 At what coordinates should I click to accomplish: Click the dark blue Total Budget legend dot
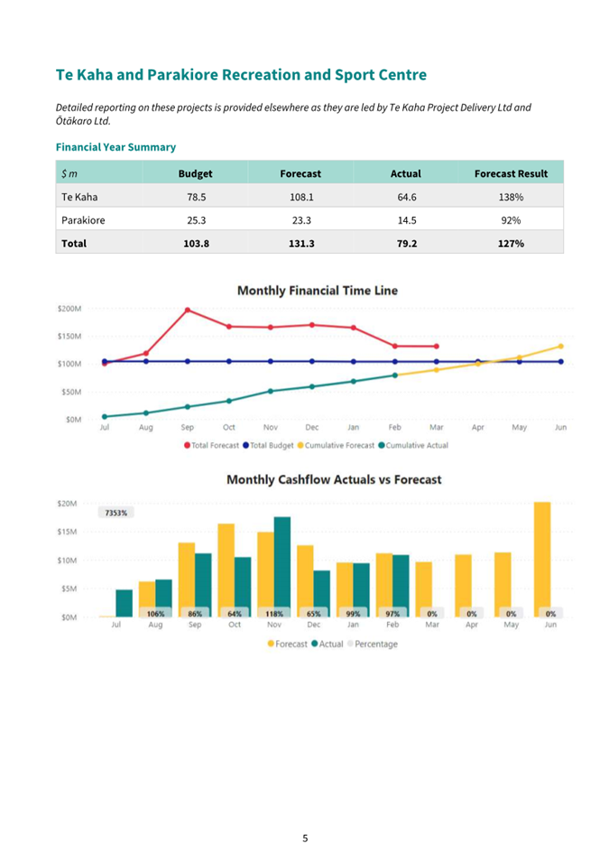tap(246, 445)
